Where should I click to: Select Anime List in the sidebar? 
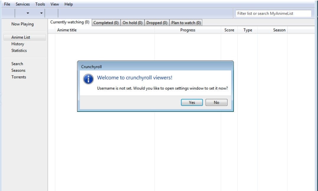[24, 37]
